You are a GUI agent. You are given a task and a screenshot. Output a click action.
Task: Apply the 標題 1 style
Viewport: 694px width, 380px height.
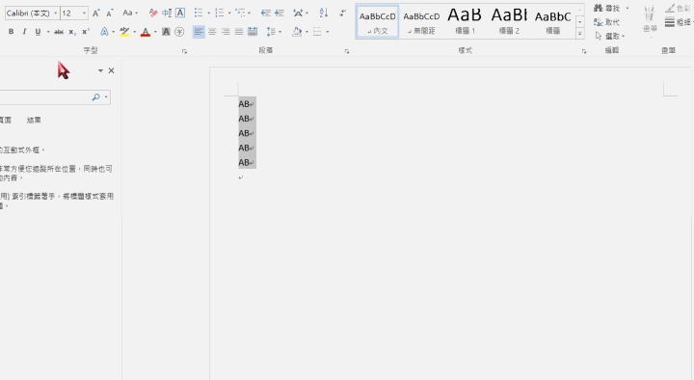tap(465, 22)
